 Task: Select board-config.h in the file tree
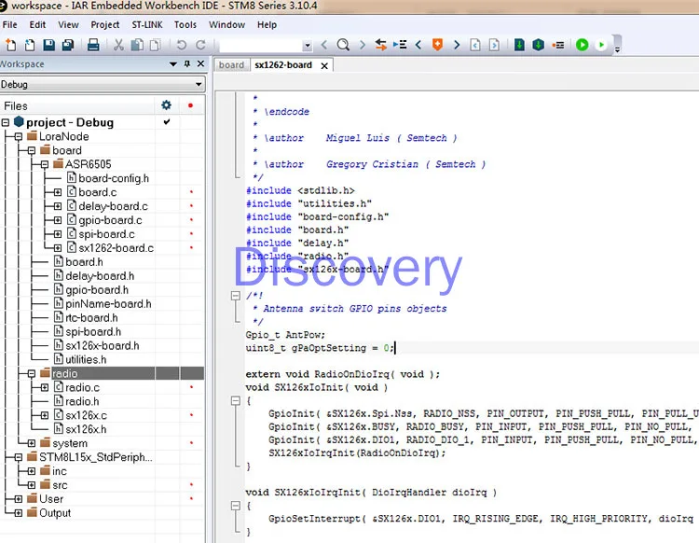coord(113,178)
